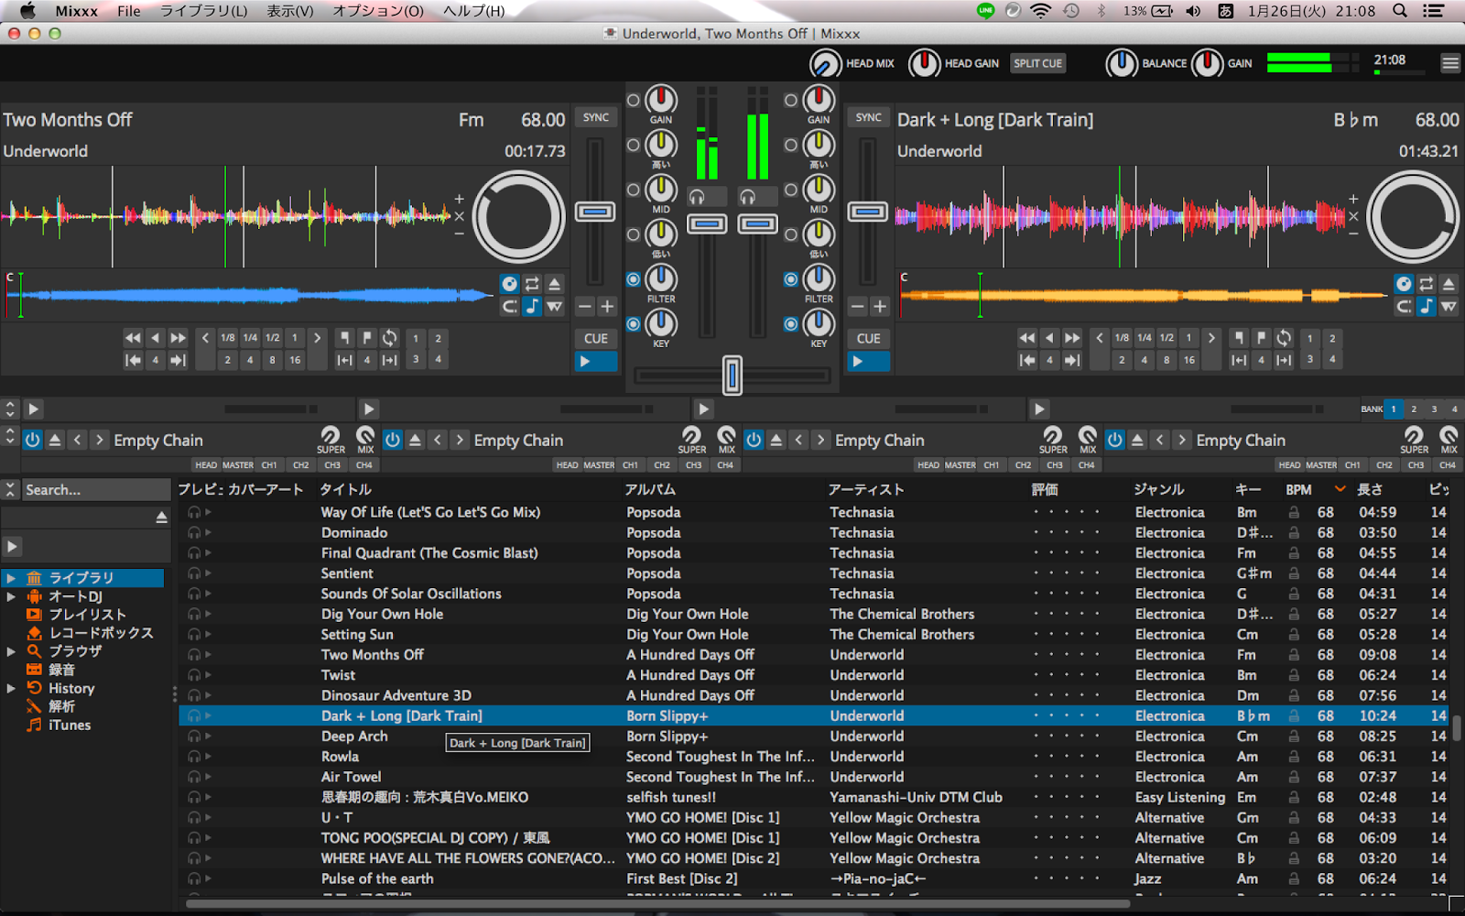Select next chain preset on the first effect unit
The image size is (1465, 916).
pyautogui.click(x=99, y=441)
